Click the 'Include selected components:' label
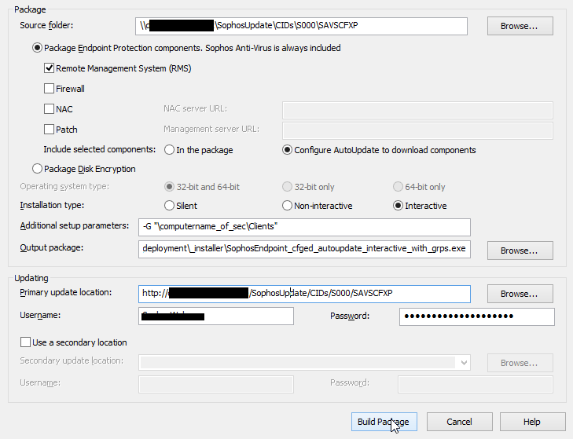The height and width of the screenshot is (439, 573). [x=99, y=149]
